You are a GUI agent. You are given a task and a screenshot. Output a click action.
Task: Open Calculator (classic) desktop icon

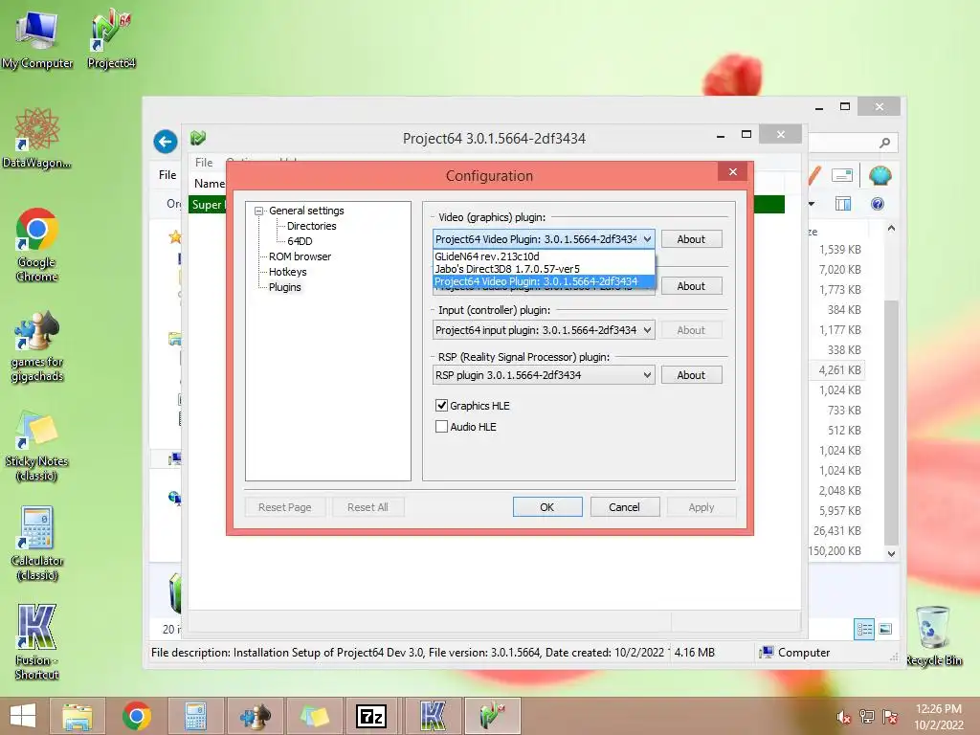point(37,544)
